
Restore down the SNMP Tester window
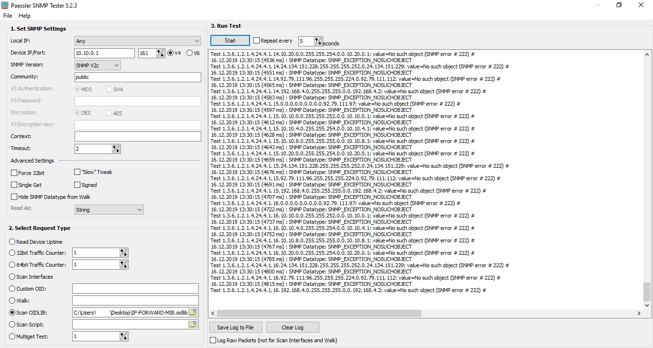[619, 5]
